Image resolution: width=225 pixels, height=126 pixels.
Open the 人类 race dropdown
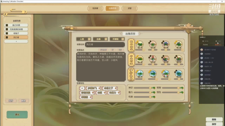84,39
